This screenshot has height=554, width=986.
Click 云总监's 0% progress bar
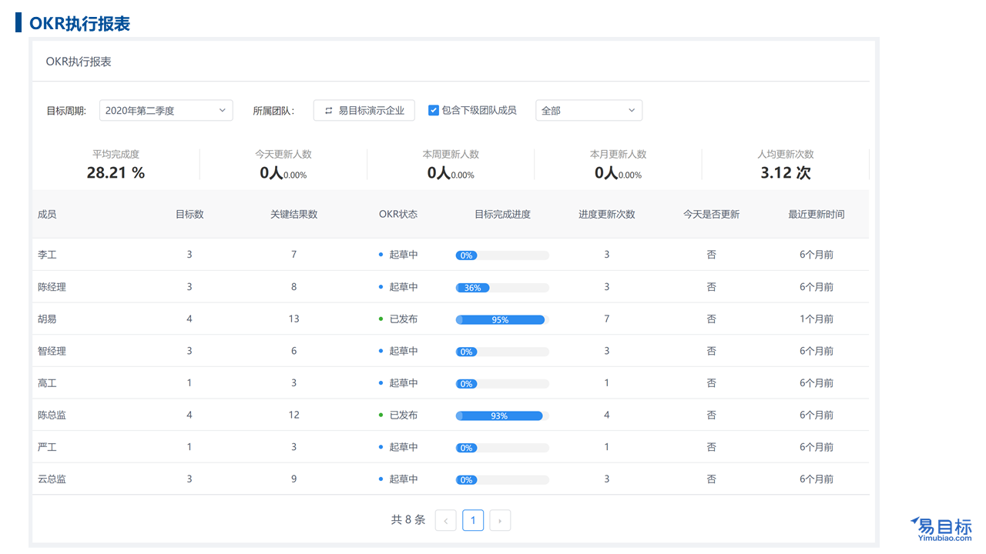click(x=502, y=479)
